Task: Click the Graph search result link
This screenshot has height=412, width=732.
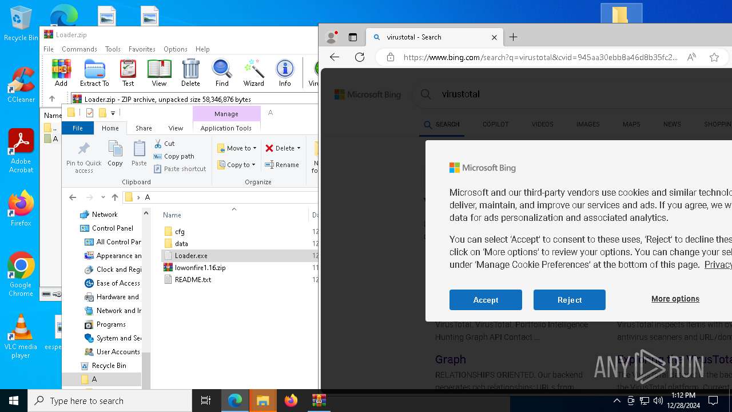Action: pyautogui.click(x=451, y=359)
